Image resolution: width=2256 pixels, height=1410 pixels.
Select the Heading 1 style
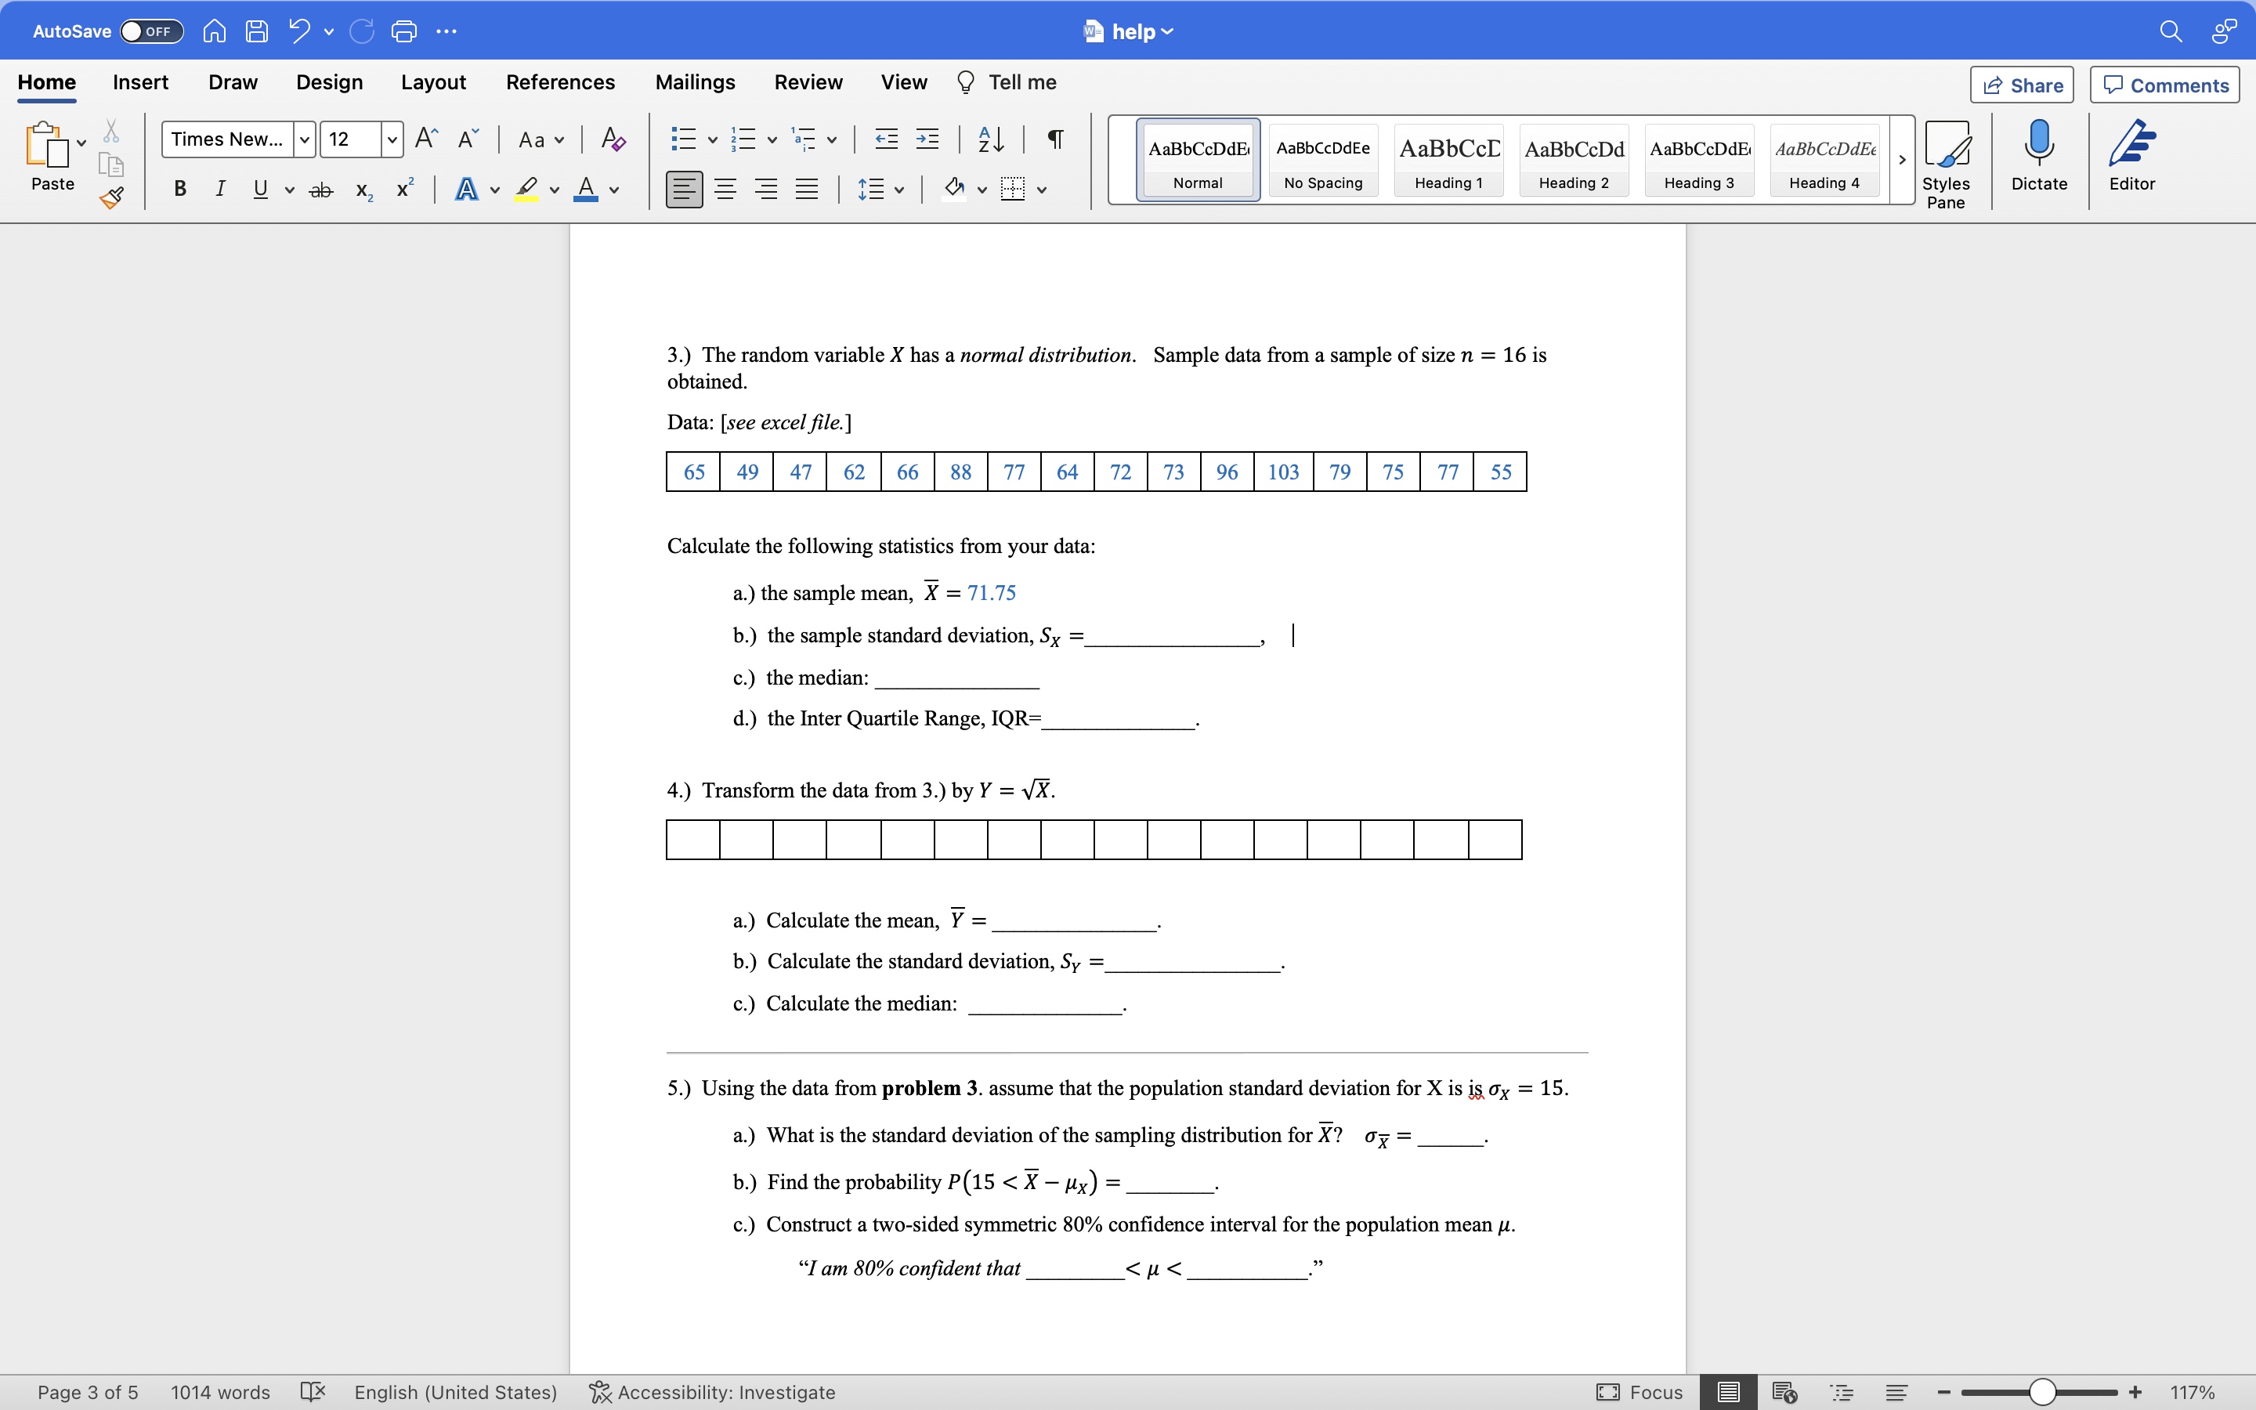[x=1448, y=161]
